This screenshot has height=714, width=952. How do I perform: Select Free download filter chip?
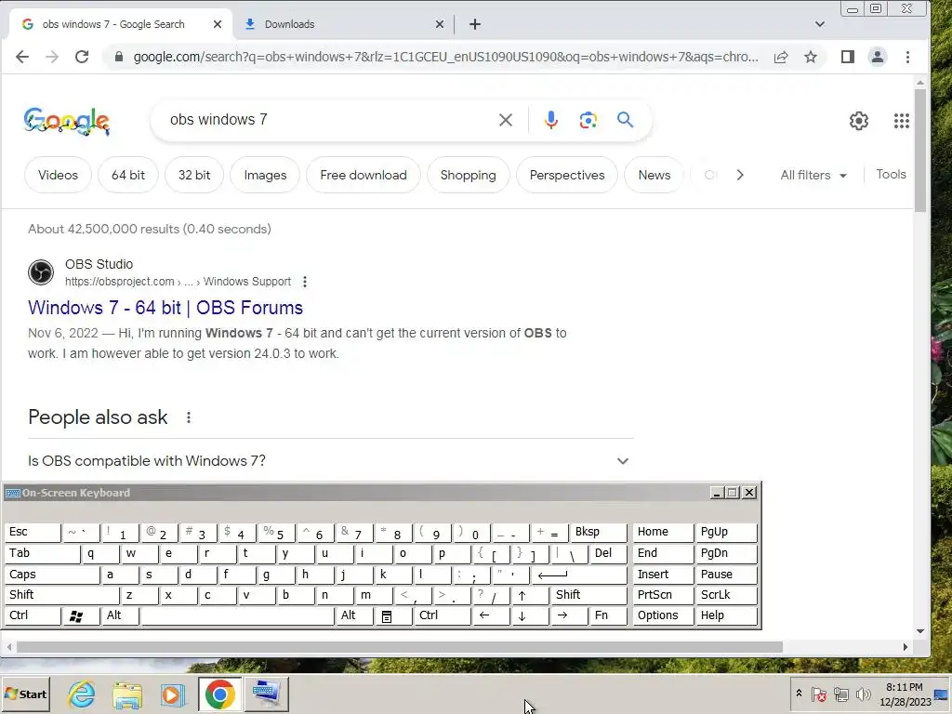(x=364, y=175)
